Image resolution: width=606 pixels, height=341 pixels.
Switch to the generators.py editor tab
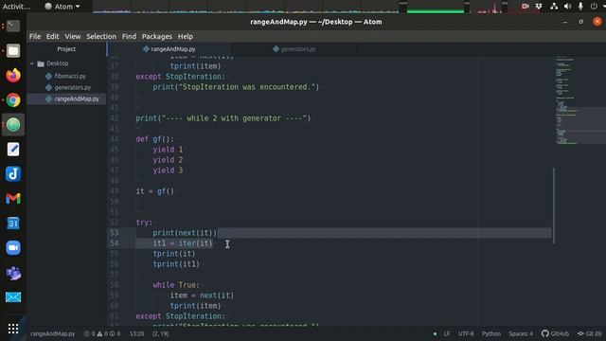[294, 49]
